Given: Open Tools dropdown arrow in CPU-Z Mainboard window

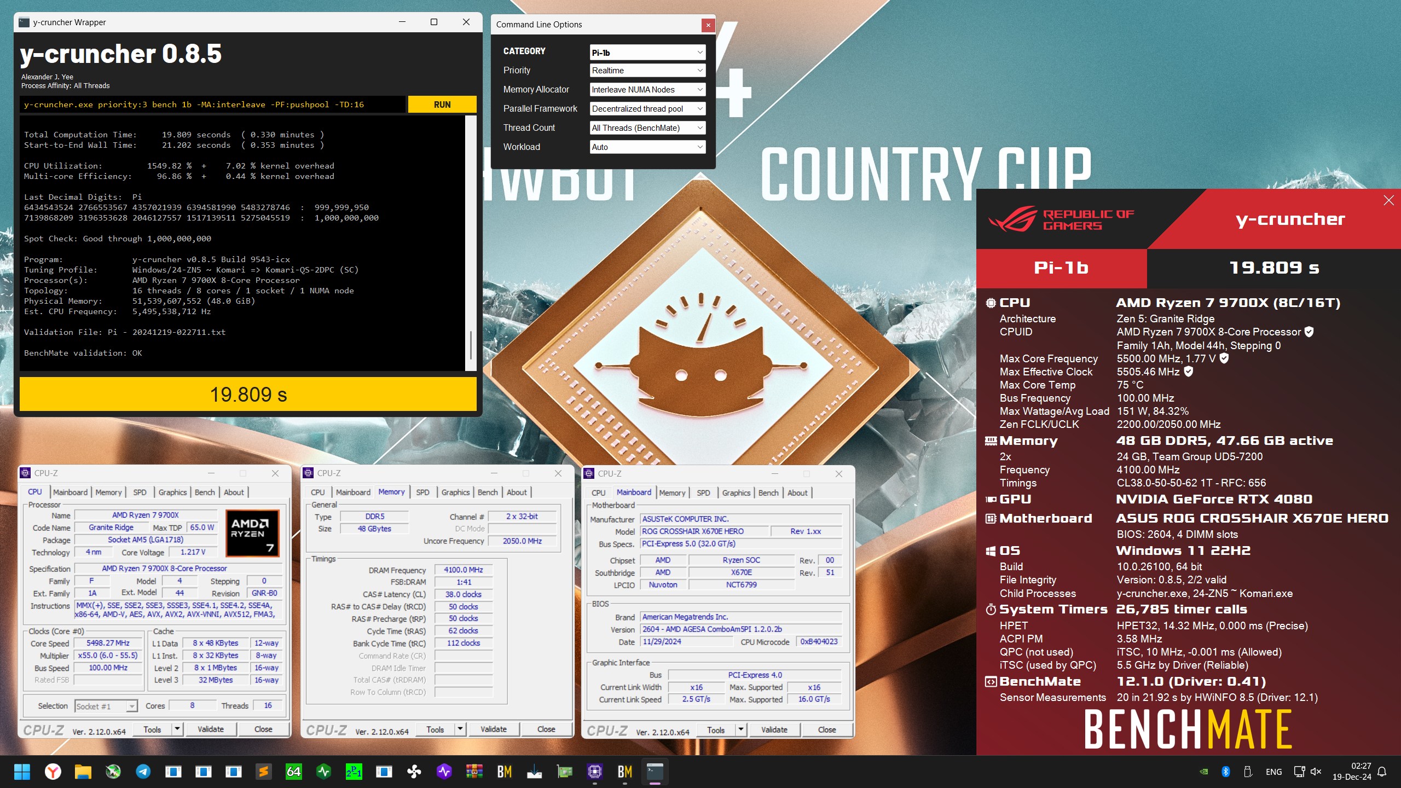Looking at the screenshot, I should pos(740,729).
